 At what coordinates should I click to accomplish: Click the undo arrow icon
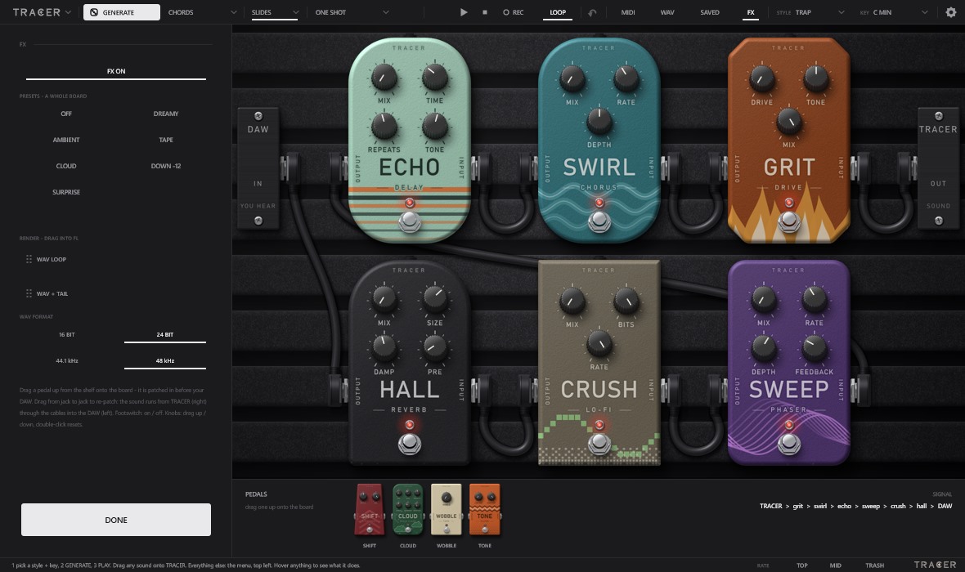(592, 12)
